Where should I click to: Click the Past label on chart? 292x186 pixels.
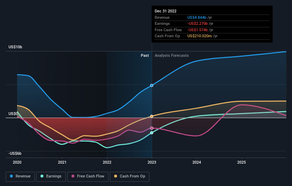[145, 56]
